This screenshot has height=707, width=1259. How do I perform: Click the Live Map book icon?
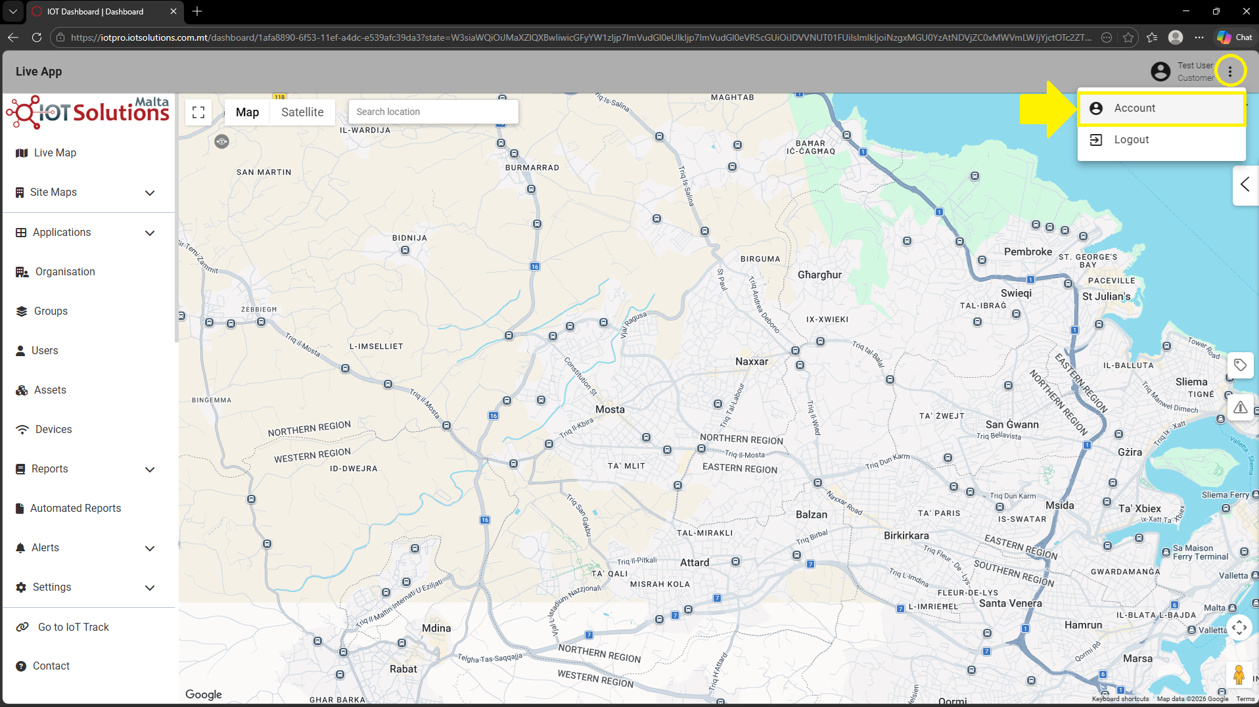22,153
